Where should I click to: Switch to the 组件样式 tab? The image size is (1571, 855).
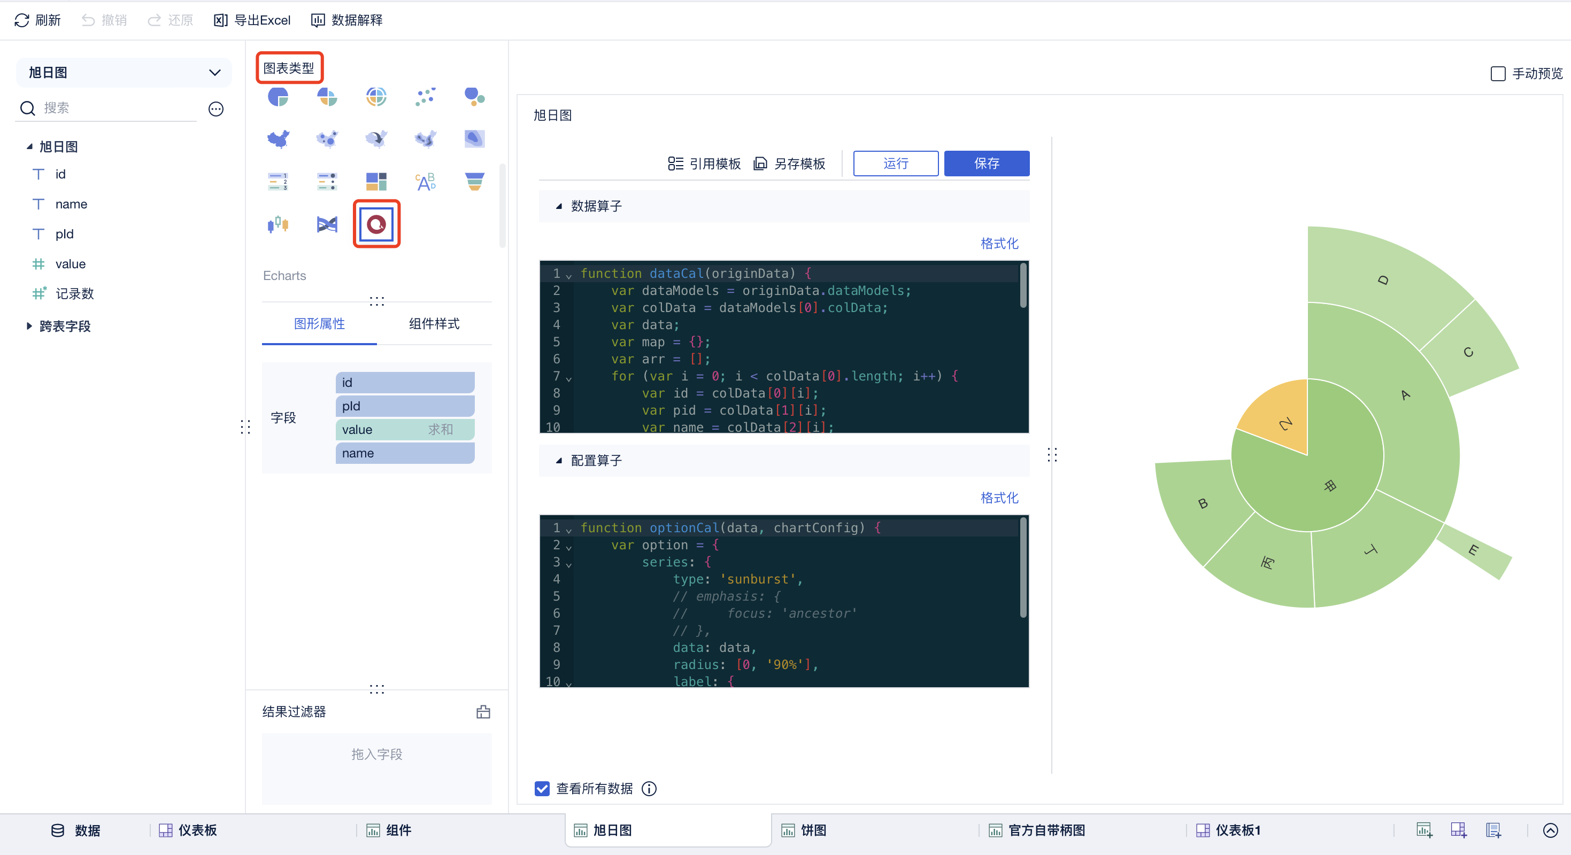coord(434,324)
